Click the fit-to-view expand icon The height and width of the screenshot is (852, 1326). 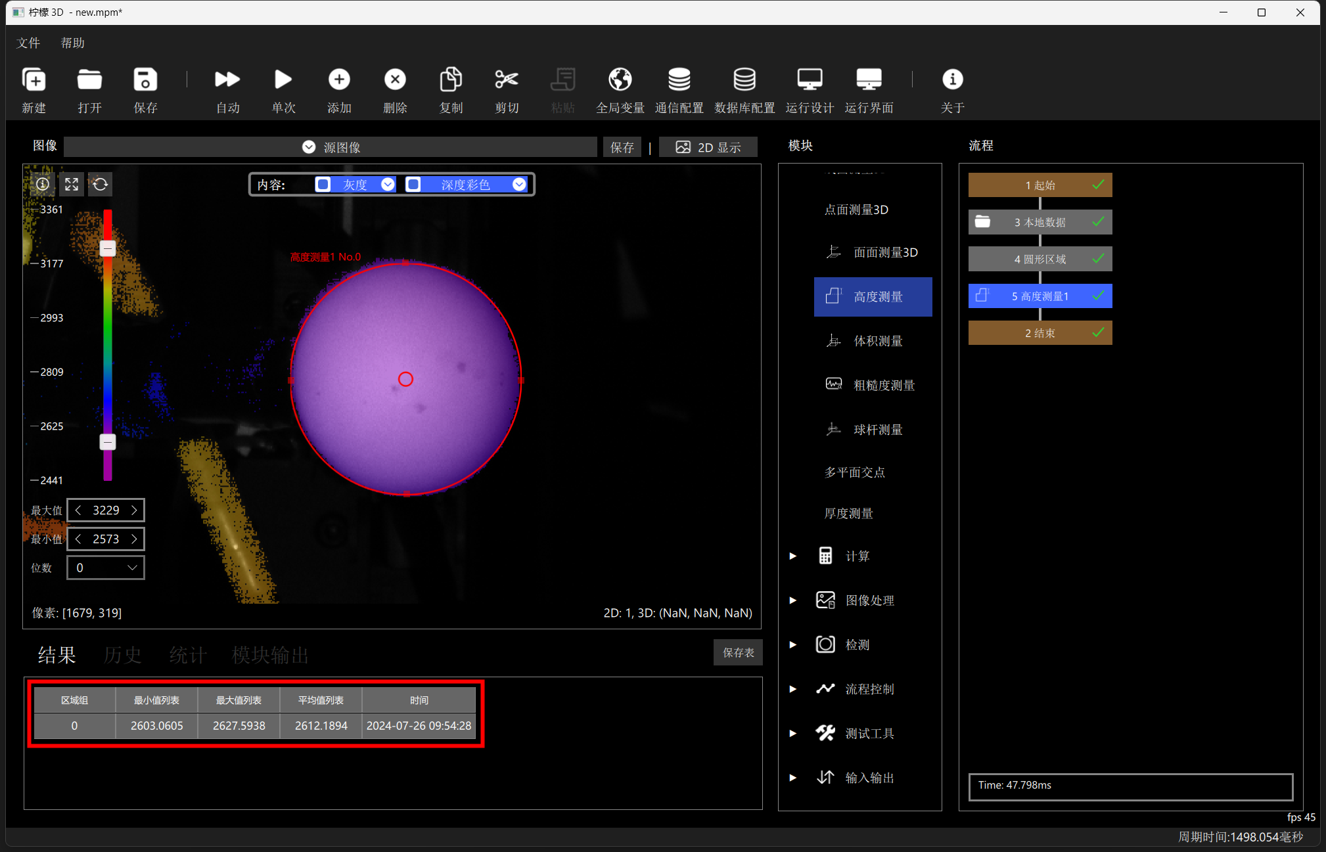(72, 184)
